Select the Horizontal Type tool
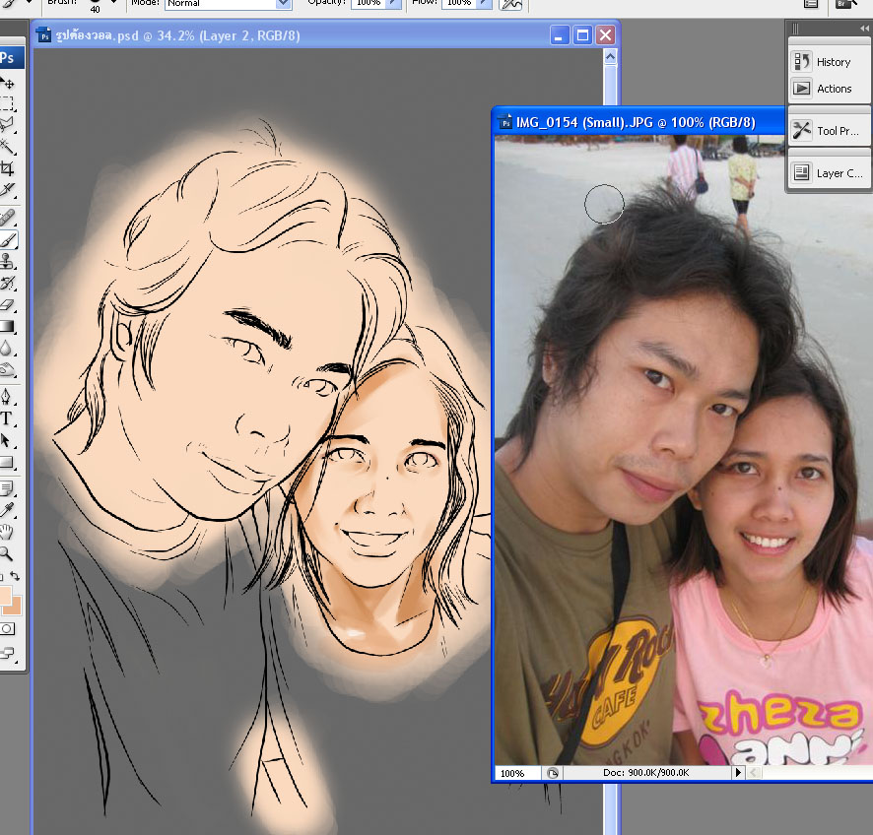This screenshot has height=835, width=873. click(x=7, y=419)
